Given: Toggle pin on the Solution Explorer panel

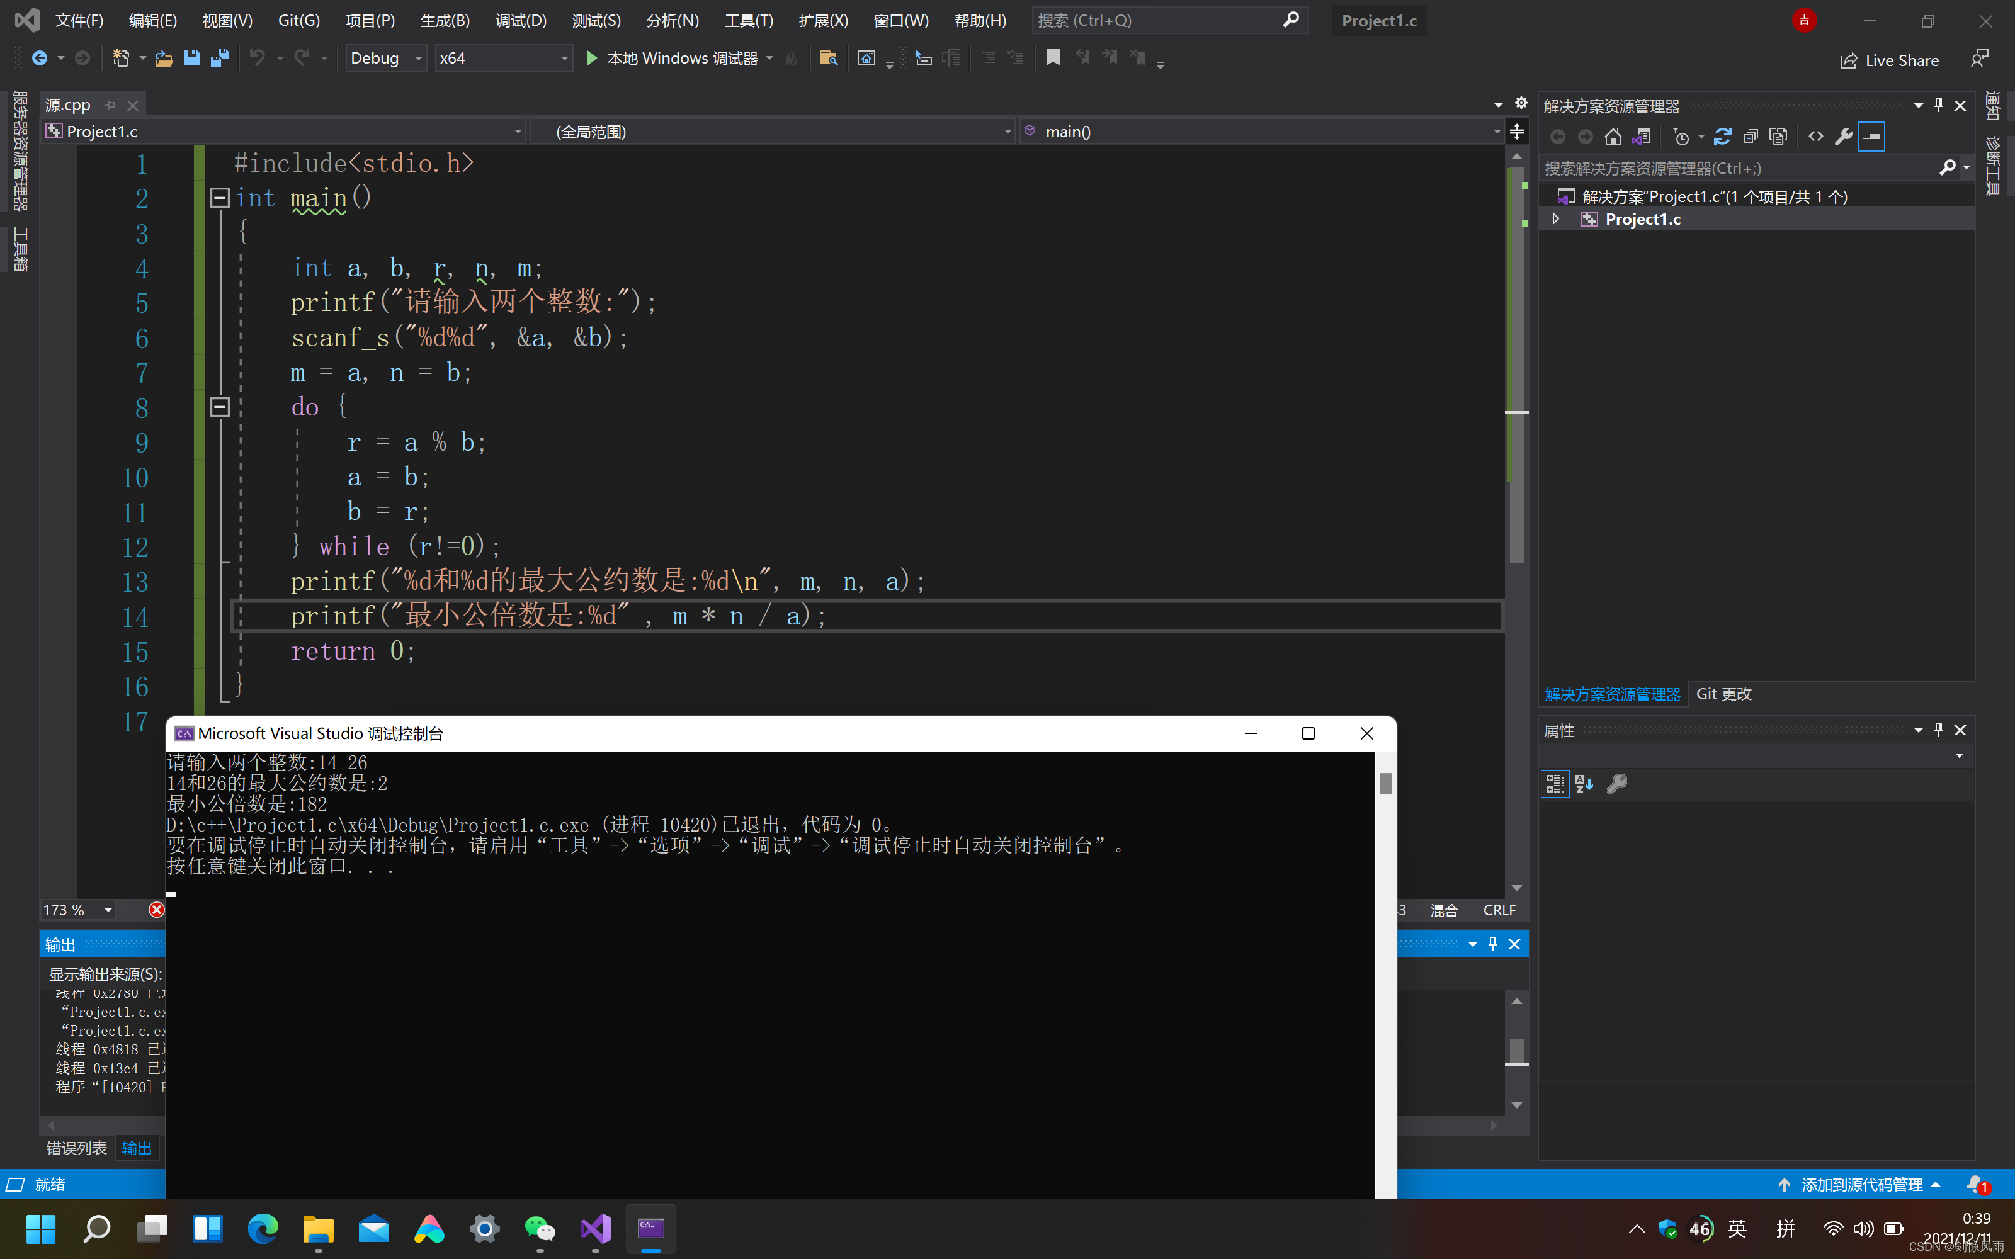Looking at the screenshot, I should [1938, 106].
